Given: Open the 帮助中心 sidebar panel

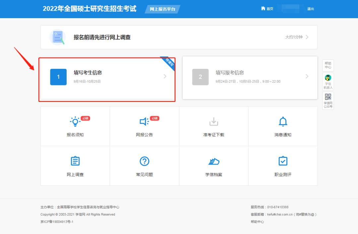Looking at the screenshot, I should (x=328, y=65).
